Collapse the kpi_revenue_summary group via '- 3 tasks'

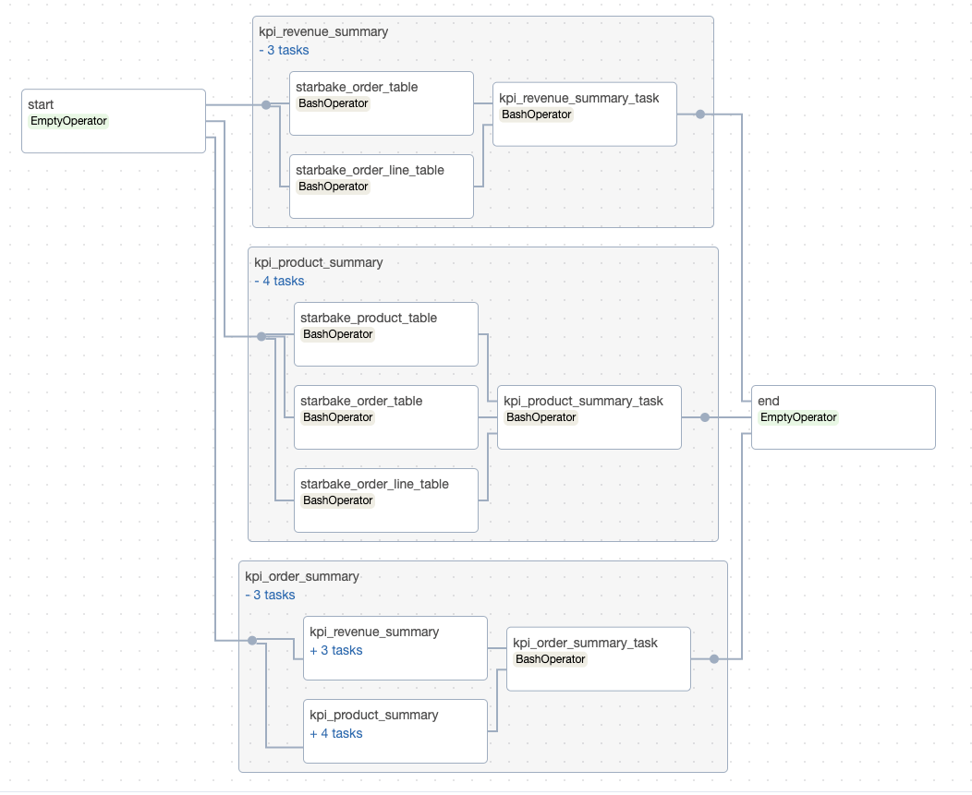285,50
